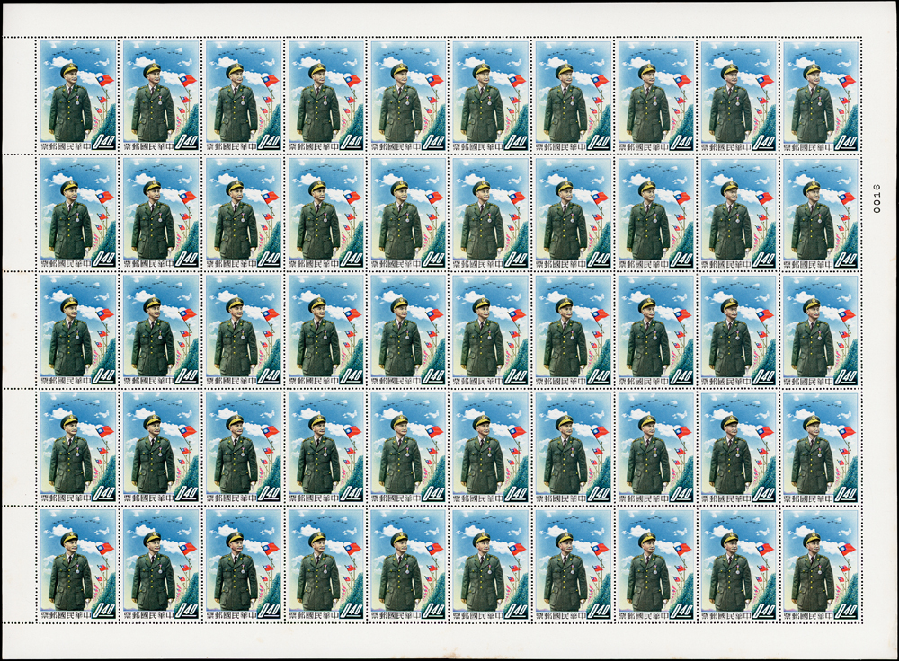Screen dimensions: 899x661
Task: Click the sheet serial number 0016
Action: [x=876, y=198]
